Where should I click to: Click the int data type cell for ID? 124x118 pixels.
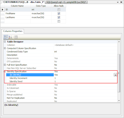coord(41,10)
